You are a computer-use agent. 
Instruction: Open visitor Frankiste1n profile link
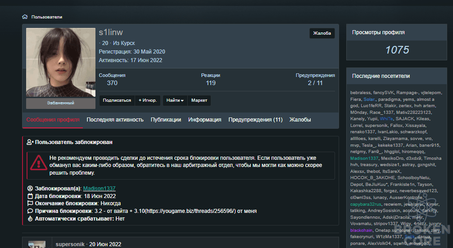tap(402, 185)
